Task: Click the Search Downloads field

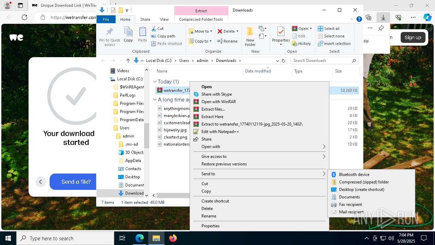Action: pyautogui.click(x=325, y=61)
